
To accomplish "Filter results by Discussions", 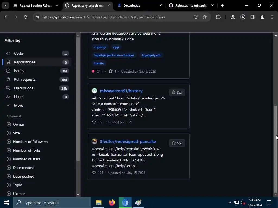I will coord(37,88).
